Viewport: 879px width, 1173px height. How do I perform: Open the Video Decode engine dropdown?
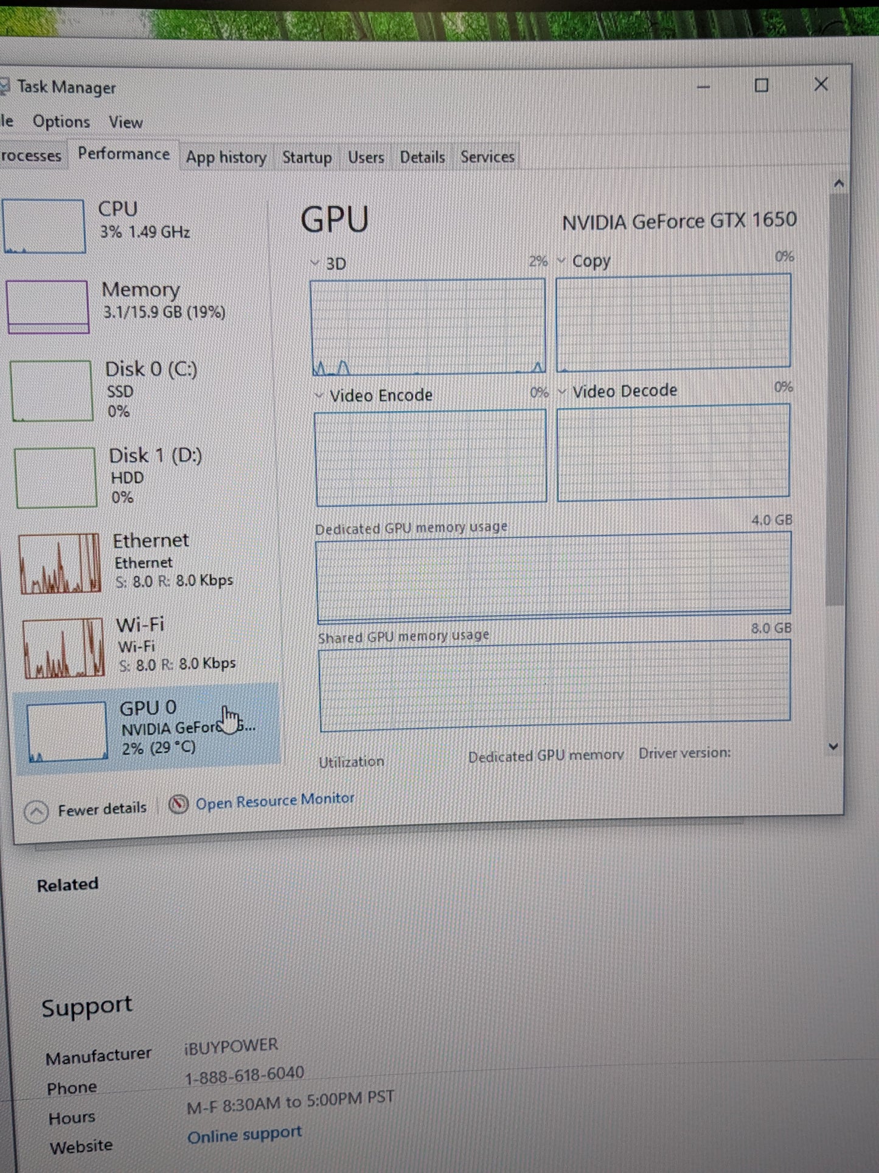[x=562, y=391]
